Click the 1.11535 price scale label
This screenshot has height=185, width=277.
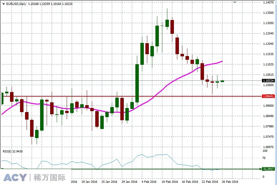[268, 54]
